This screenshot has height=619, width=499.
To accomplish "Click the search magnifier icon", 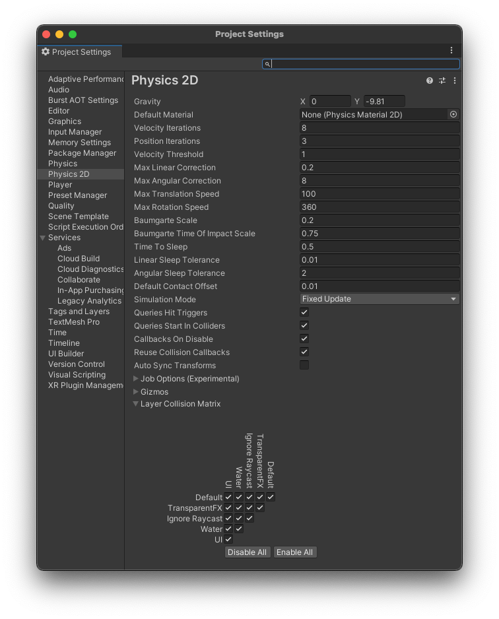I will click(267, 64).
